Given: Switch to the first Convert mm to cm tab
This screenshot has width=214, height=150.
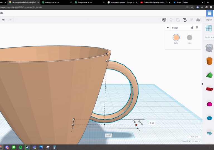Looking at the screenshot, I should (x=57, y=2).
